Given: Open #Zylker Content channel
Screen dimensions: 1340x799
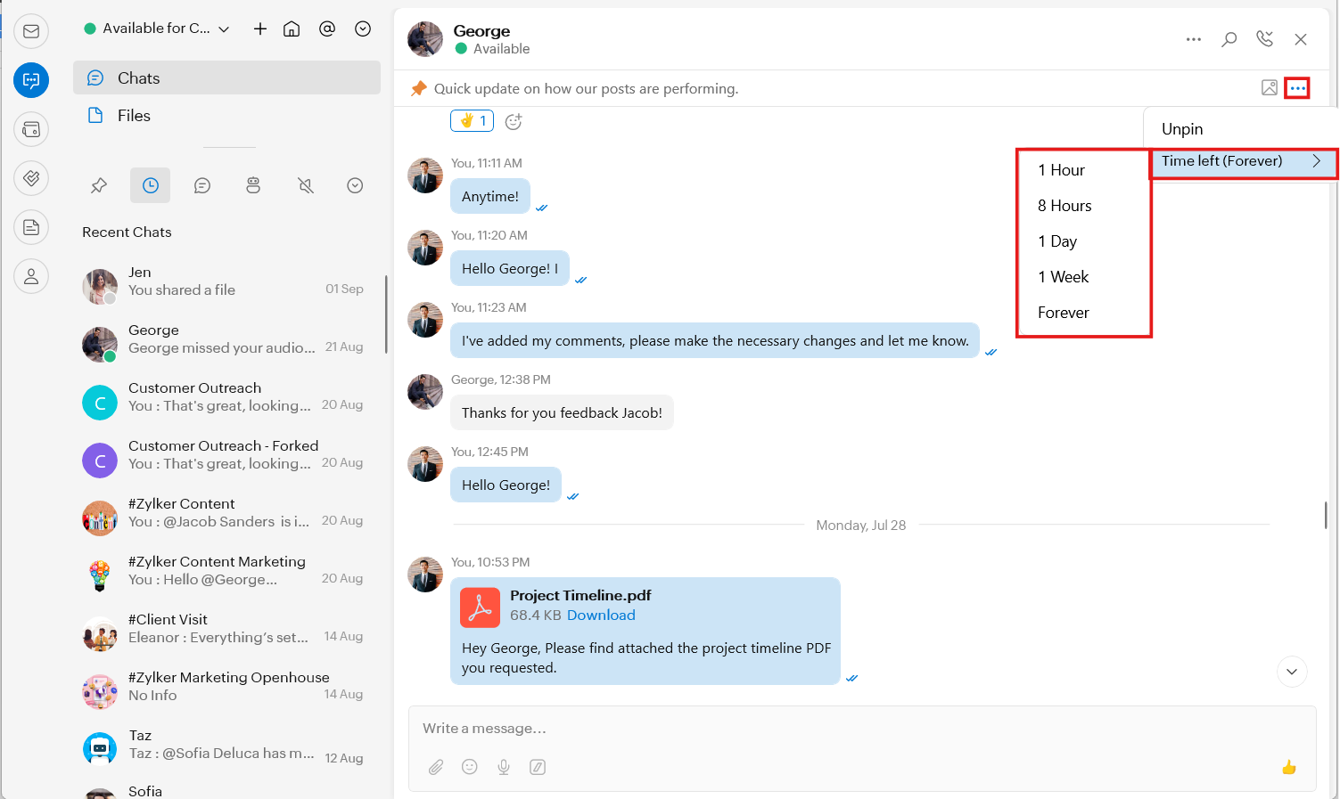Looking at the screenshot, I should [226, 518].
